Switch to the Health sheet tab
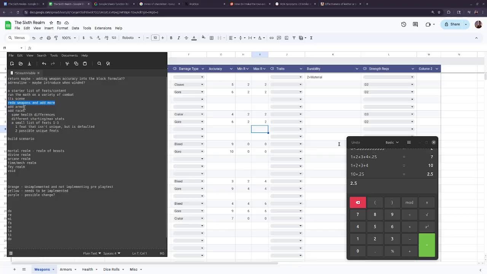487x274 pixels. (x=88, y=269)
